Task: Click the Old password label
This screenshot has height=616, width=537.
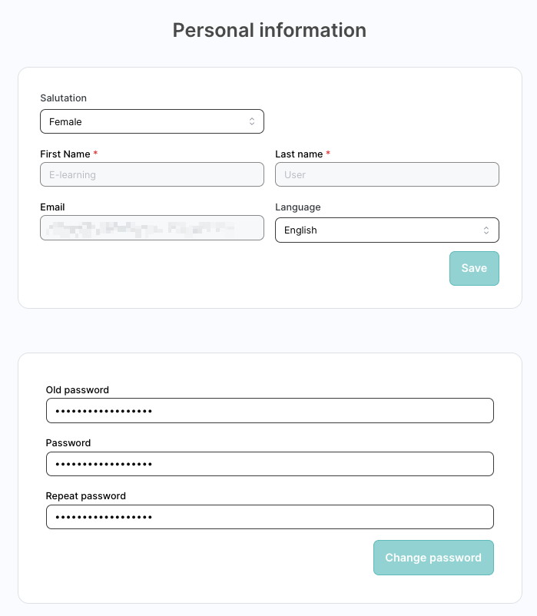Action: click(77, 389)
